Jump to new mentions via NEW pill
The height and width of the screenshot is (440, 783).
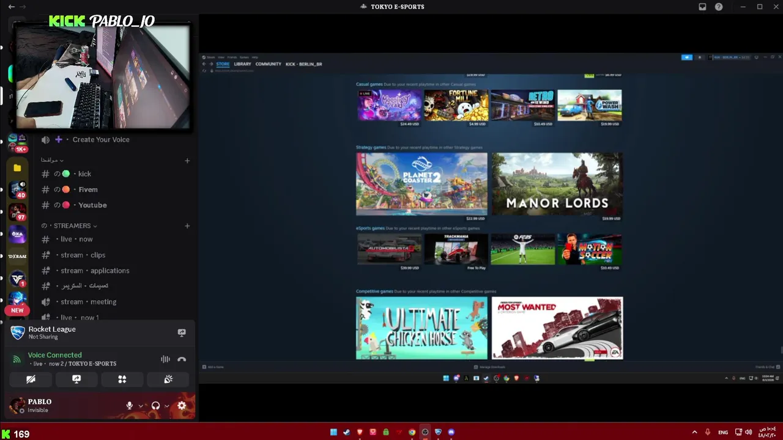[17, 310]
